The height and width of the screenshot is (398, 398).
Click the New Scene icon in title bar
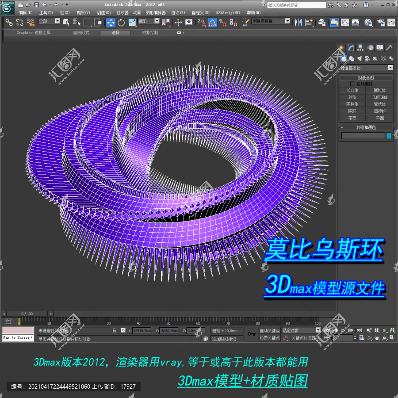tap(21, 5)
